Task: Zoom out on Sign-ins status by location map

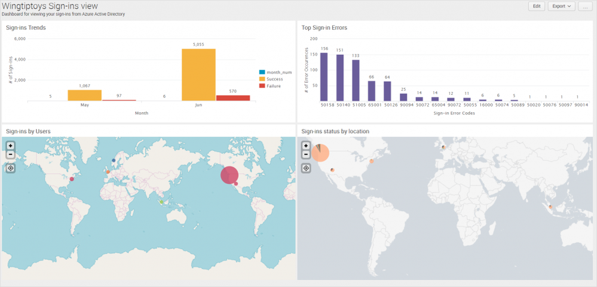Action: pos(306,155)
